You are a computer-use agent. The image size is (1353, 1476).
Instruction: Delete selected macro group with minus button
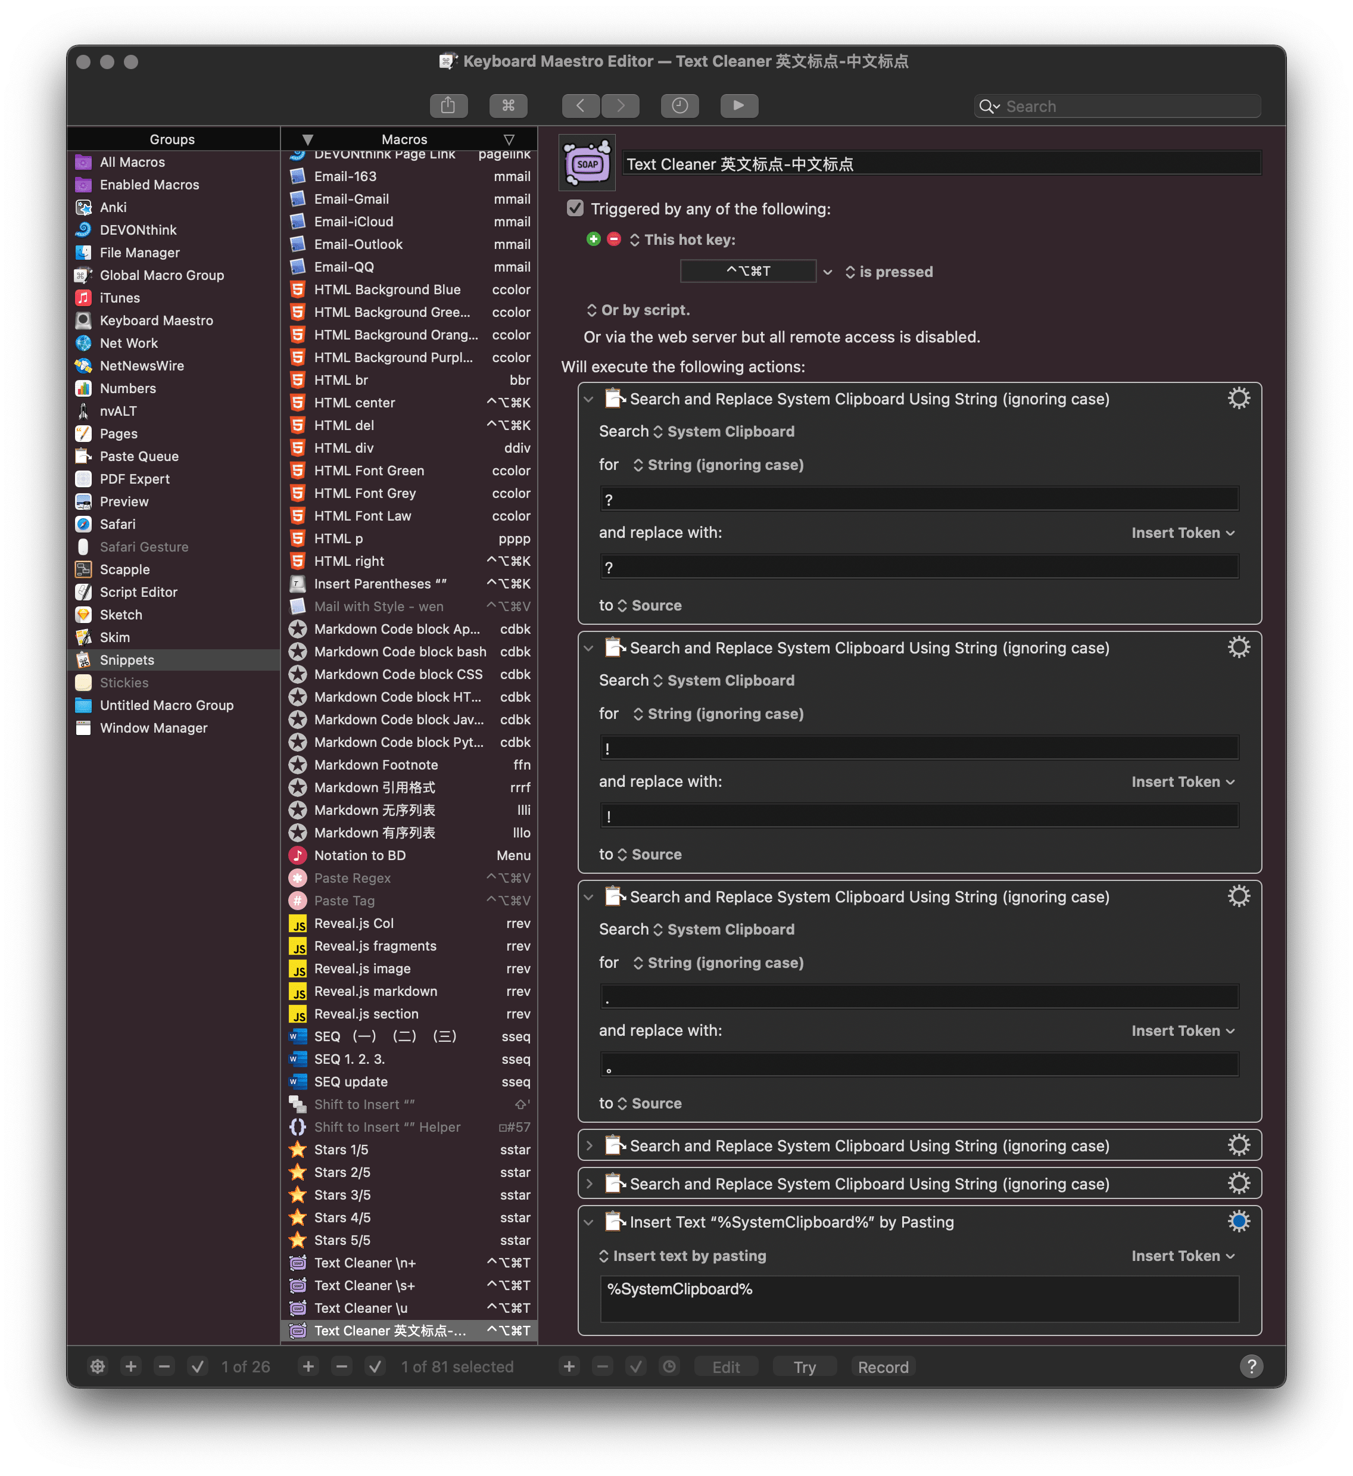pyautogui.click(x=164, y=1367)
